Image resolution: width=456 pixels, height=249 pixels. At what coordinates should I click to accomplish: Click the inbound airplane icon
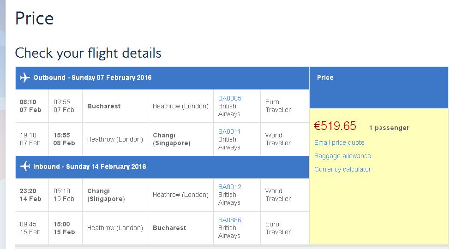tap(25, 166)
